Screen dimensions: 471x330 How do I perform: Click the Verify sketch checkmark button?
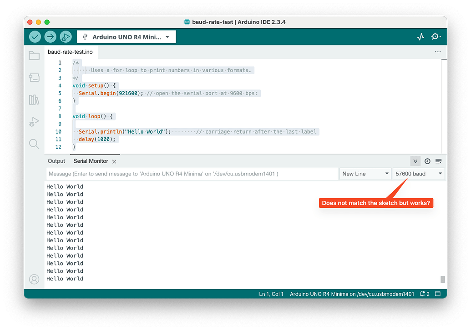click(35, 37)
